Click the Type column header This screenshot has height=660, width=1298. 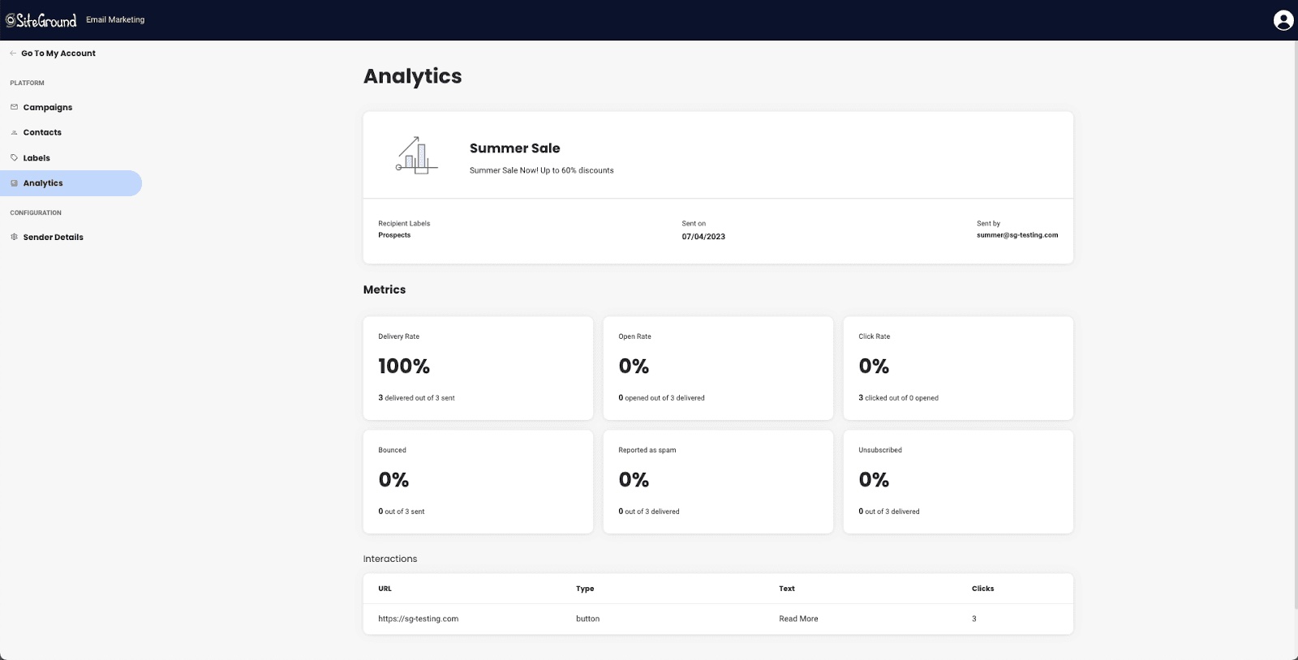coord(585,589)
